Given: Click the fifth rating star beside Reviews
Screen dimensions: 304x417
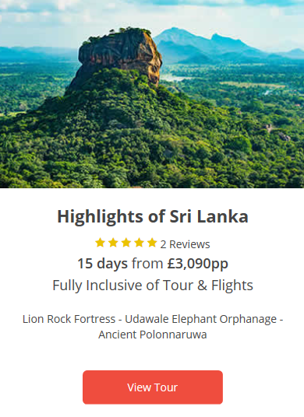Looking at the screenshot, I should pos(152,243).
